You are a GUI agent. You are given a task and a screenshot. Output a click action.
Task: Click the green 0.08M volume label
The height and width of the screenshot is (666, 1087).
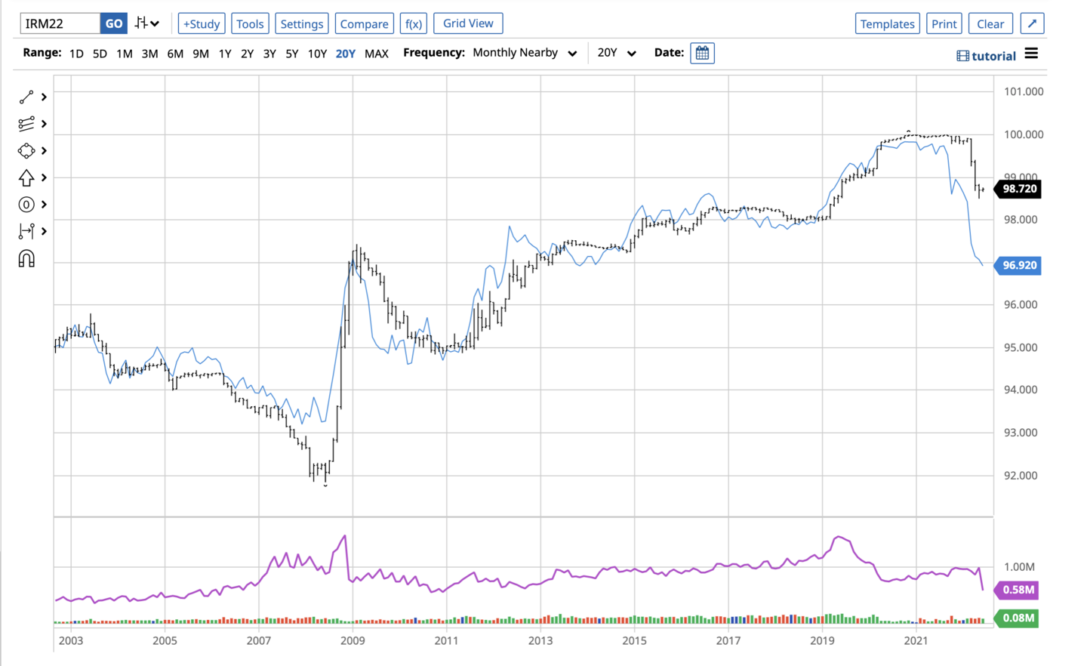pos(1017,618)
